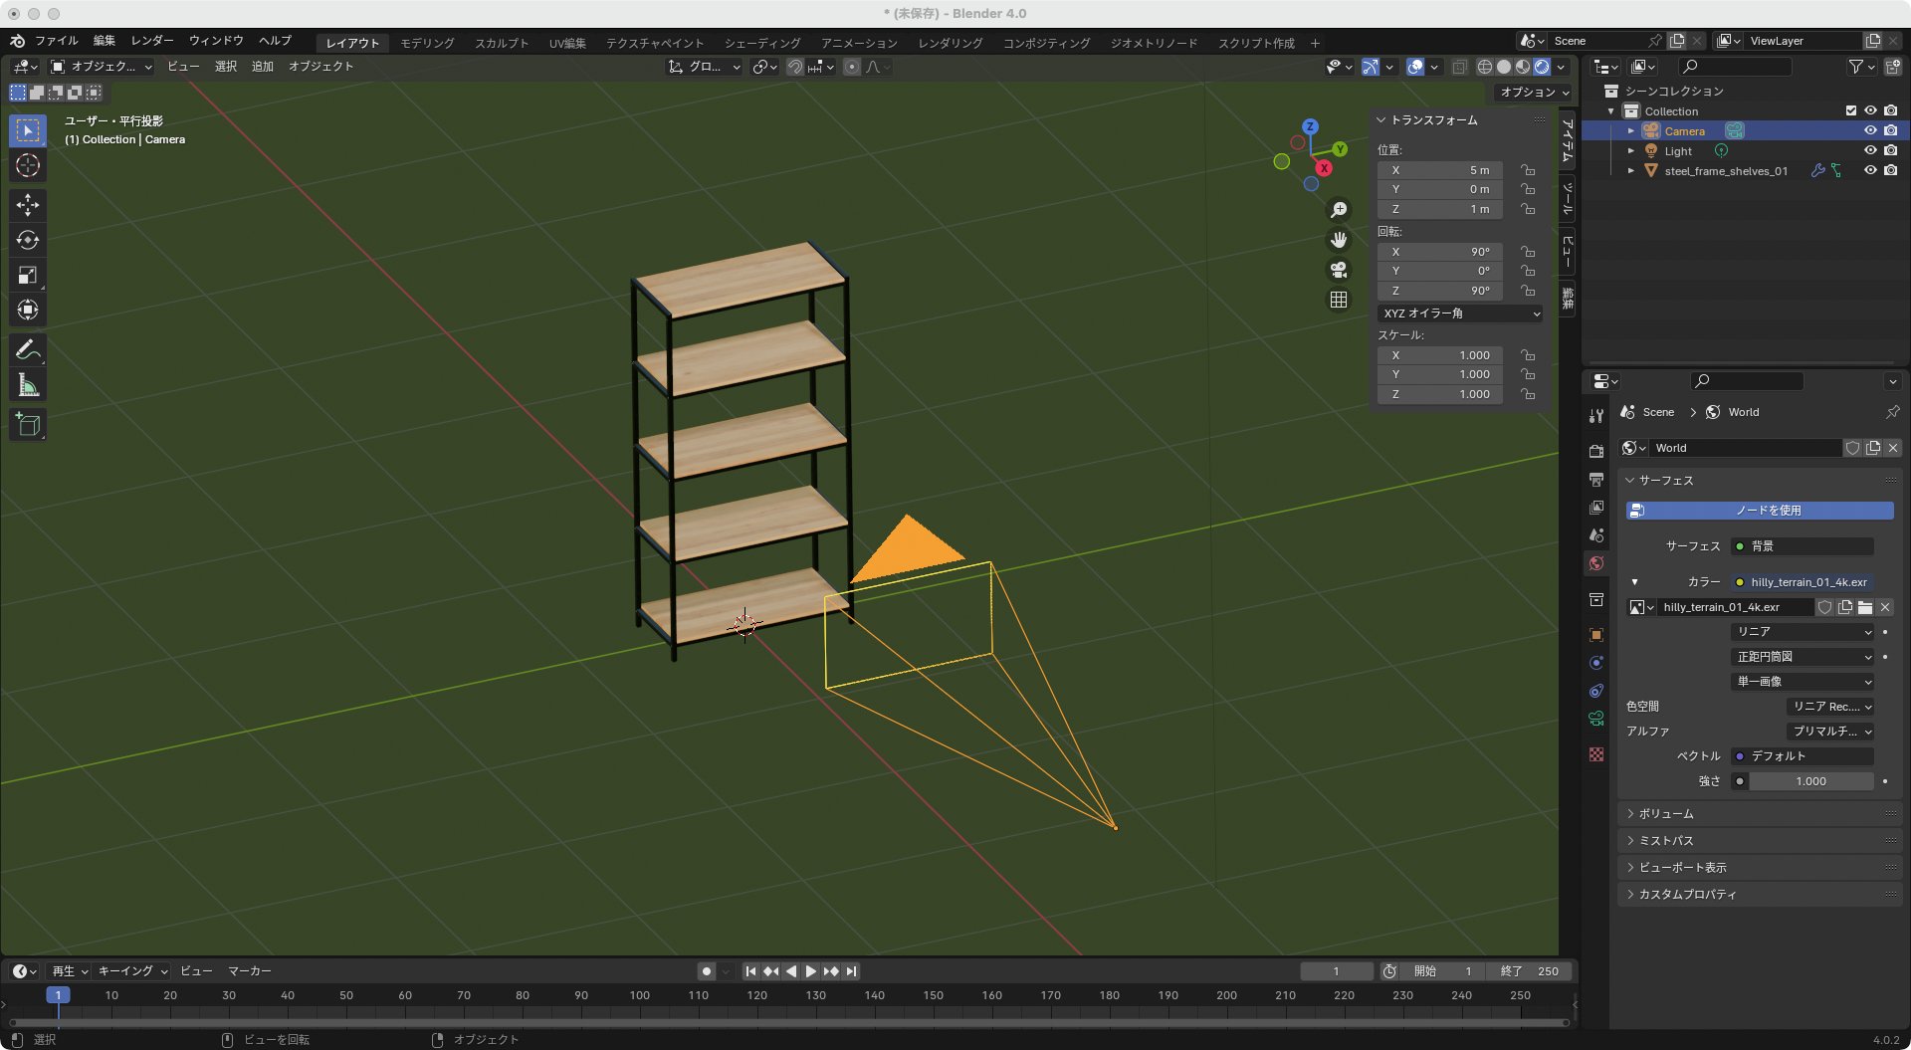1911x1050 pixels.
Task: Open the Render properties tab icon
Action: tap(1596, 451)
